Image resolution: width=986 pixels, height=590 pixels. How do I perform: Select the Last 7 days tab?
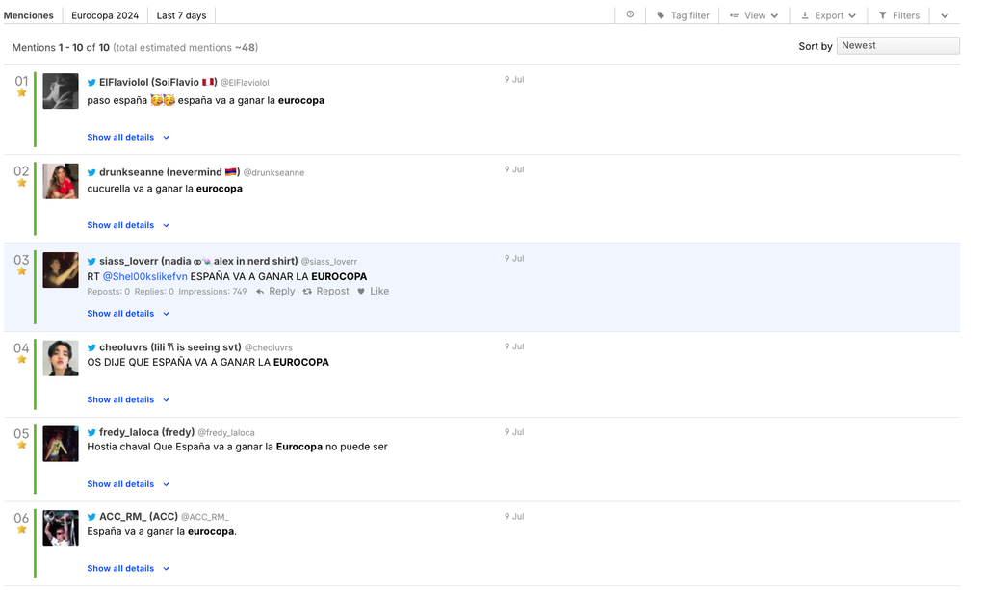181,15
